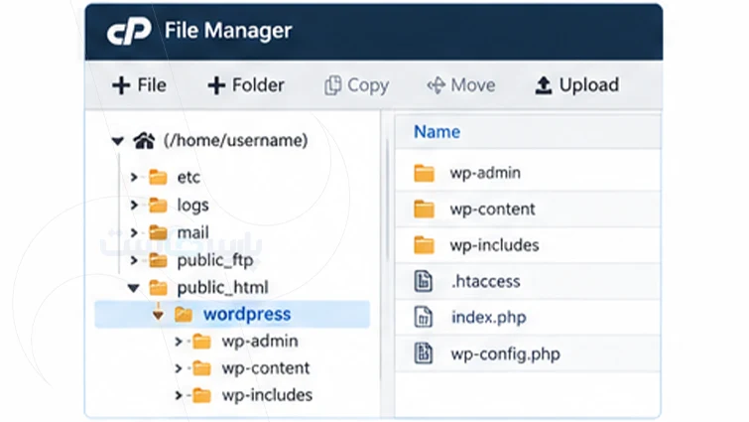Select wp-content label in the tree
The width and height of the screenshot is (749, 422).
(266, 368)
